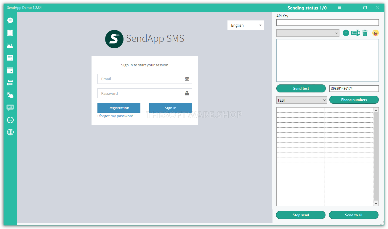
Task: Open the emoji picker next to the trash icon
Action: click(376, 33)
